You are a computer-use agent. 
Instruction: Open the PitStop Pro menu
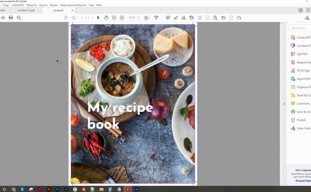click(32, 5)
